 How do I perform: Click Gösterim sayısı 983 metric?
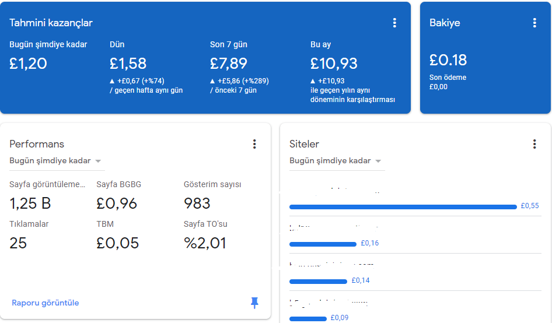click(x=197, y=203)
